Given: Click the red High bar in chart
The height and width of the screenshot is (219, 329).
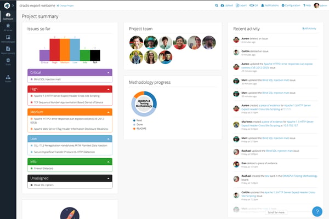Looking at the screenshot, I should point(54,50).
